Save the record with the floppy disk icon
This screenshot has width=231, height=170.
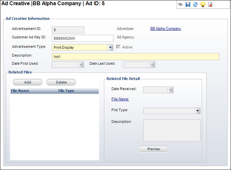click(x=188, y=5)
